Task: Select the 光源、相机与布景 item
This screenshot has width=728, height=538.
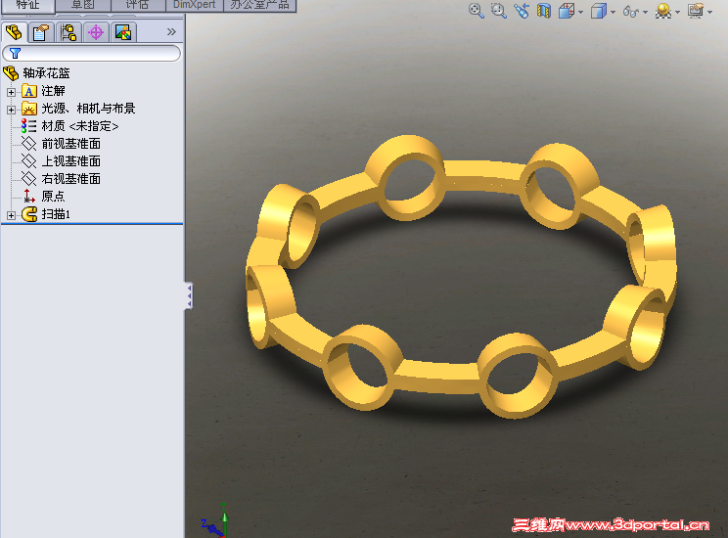Action: pyautogui.click(x=88, y=109)
